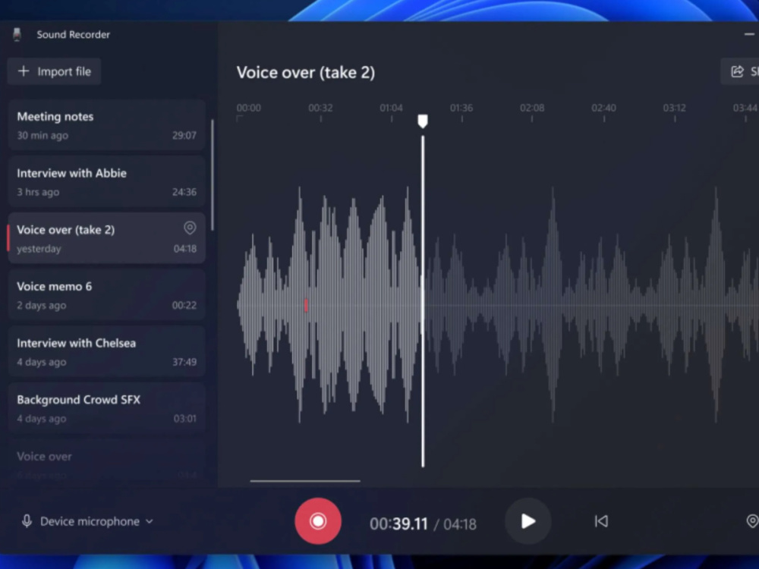The height and width of the screenshot is (569, 759).
Task: Click the Import file button
Action: (54, 71)
